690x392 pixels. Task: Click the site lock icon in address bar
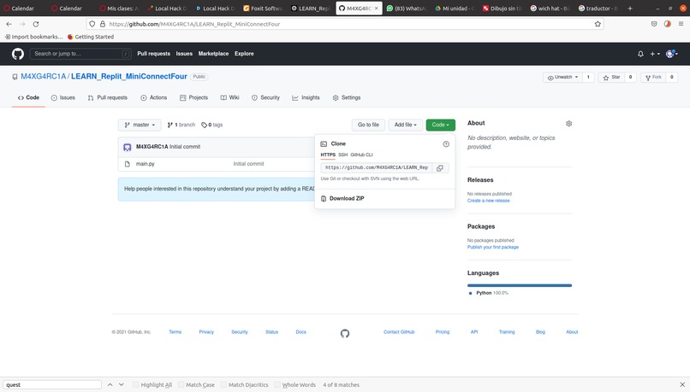click(103, 24)
